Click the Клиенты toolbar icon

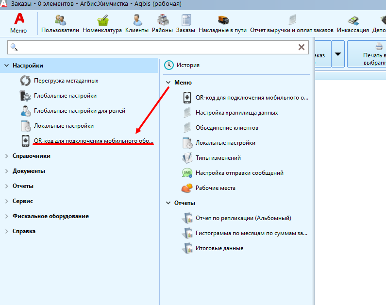click(x=136, y=24)
